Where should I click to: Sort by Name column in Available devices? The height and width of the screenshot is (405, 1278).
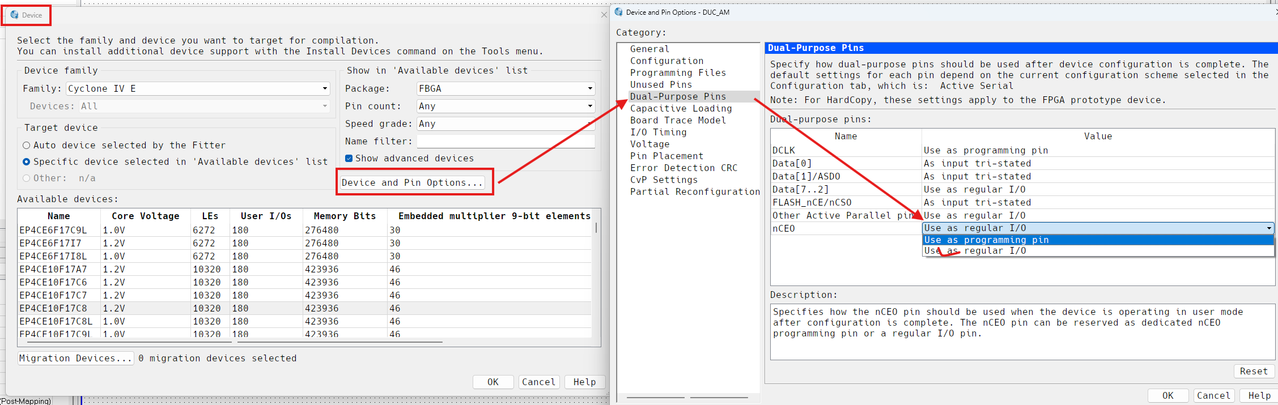[x=59, y=216]
